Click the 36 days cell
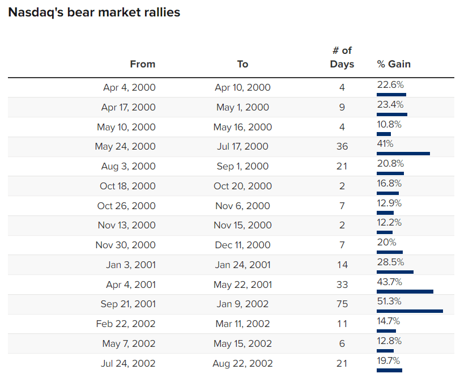 342,147
